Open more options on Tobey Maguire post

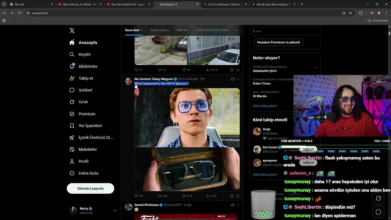coord(238,79)
